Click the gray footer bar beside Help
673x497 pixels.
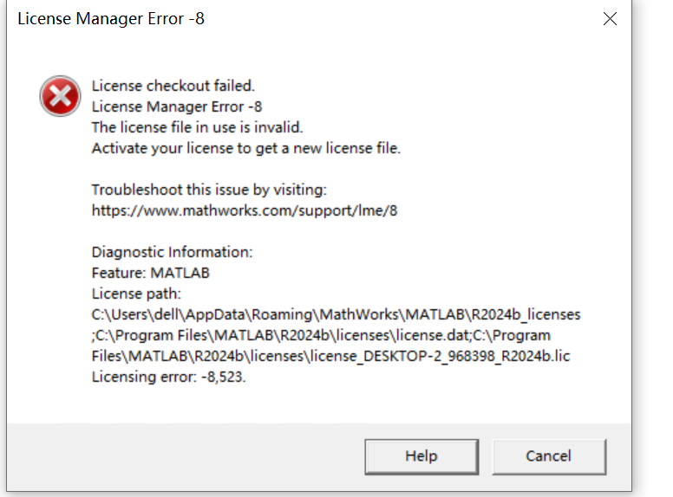tap(185, 456)
